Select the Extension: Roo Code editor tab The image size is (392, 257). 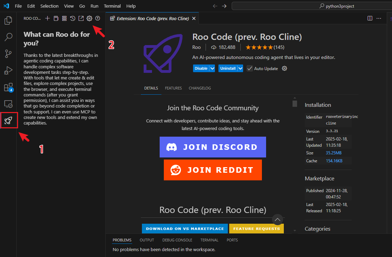(152, 18)
